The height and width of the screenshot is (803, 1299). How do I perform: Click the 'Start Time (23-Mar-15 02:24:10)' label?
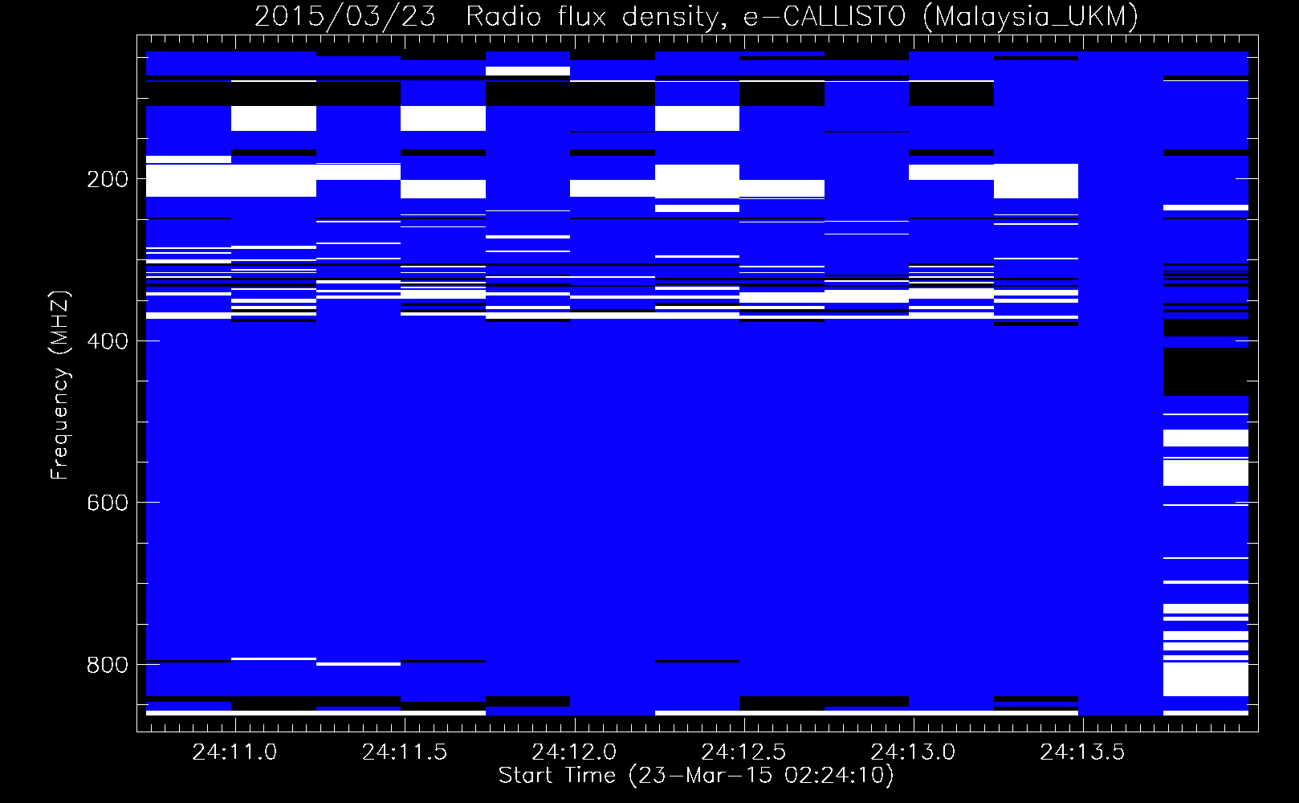696,776
